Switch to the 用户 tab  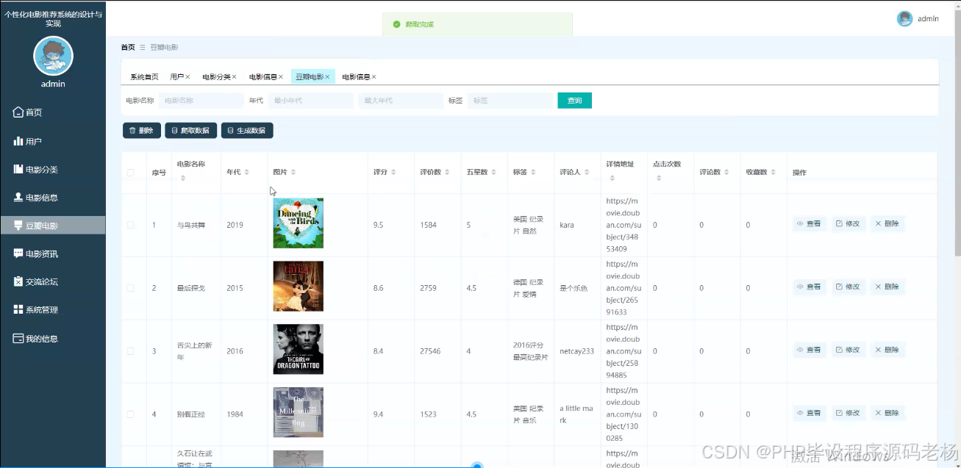[x=176, y=77]
